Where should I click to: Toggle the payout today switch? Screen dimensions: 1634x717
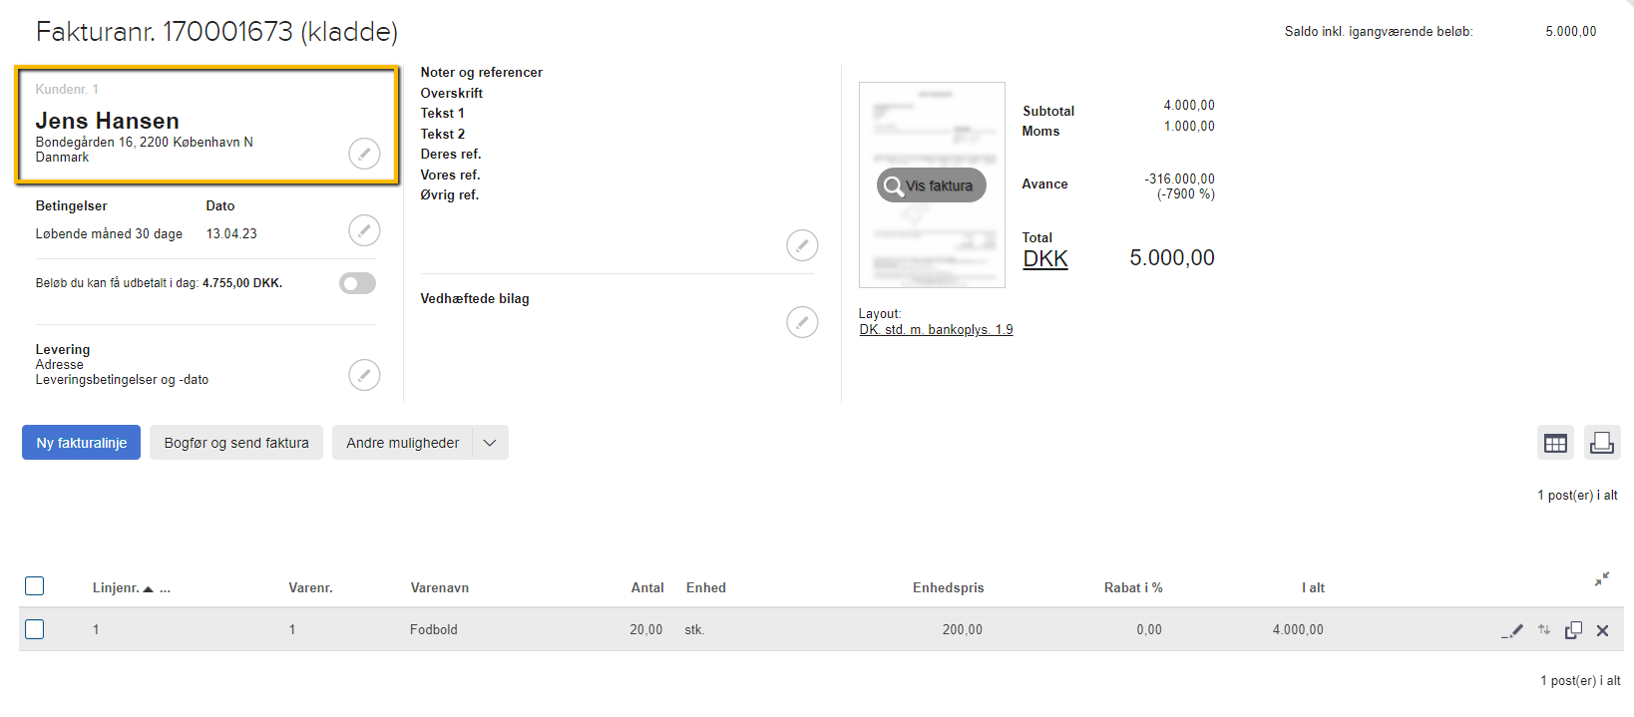(x=357, y=283)
